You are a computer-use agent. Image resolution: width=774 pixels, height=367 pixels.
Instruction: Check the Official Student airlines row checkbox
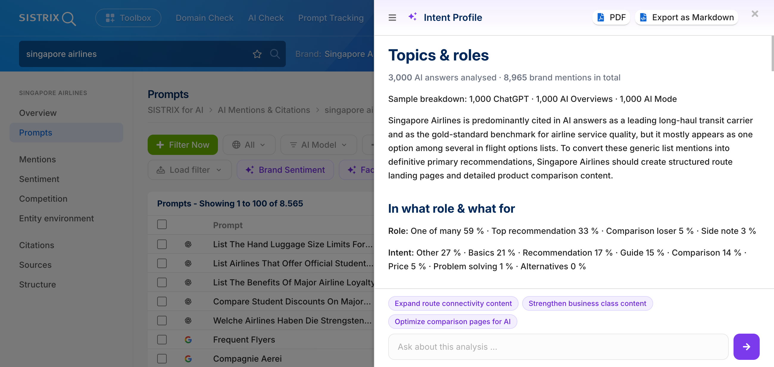click(x=162, y=263)
